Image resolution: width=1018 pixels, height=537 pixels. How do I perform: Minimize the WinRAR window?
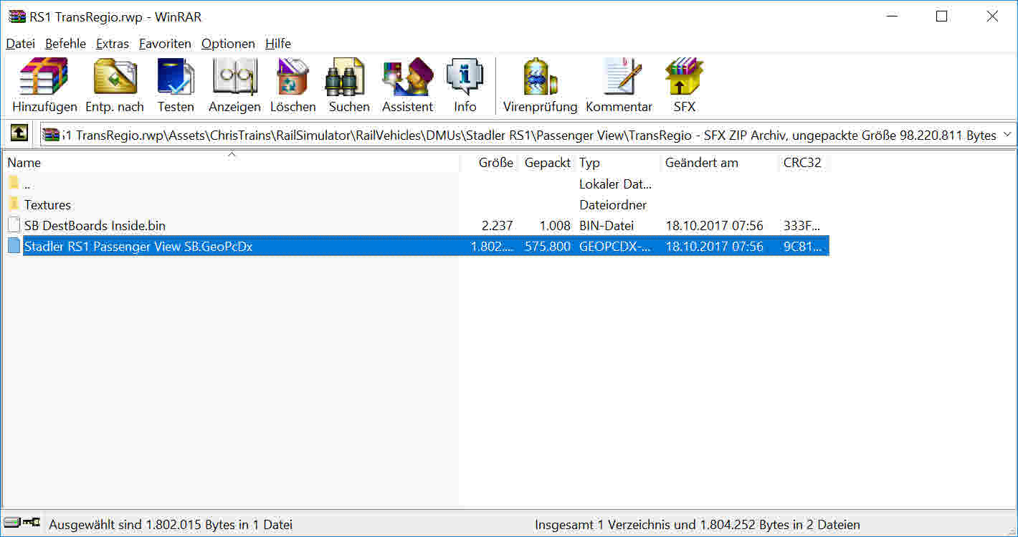tap(892, 16)
